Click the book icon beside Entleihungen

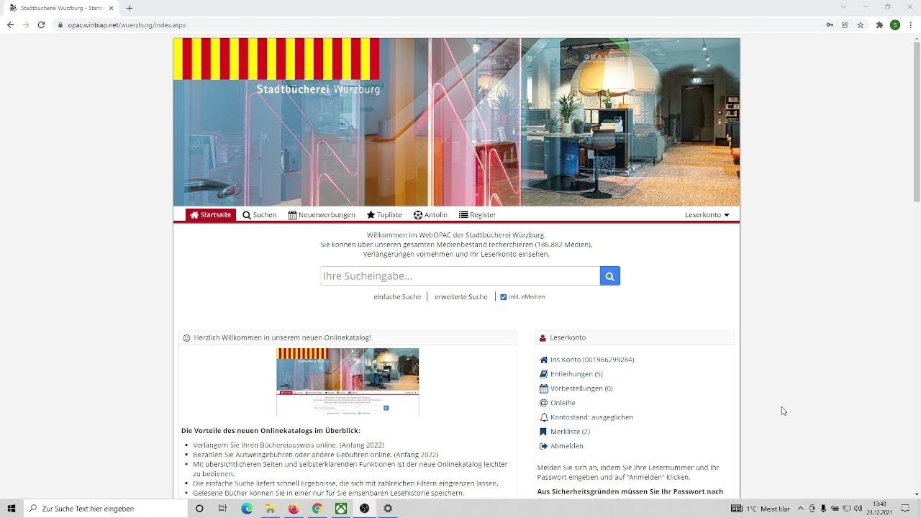point(543,374)
